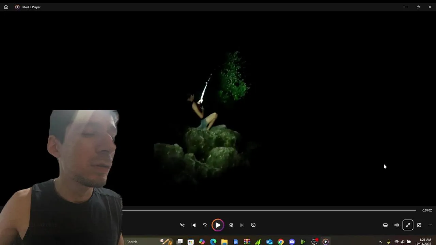This screenshot has height=245, width=436.
Task: Toggle full screen view
Action: [408, 225]
